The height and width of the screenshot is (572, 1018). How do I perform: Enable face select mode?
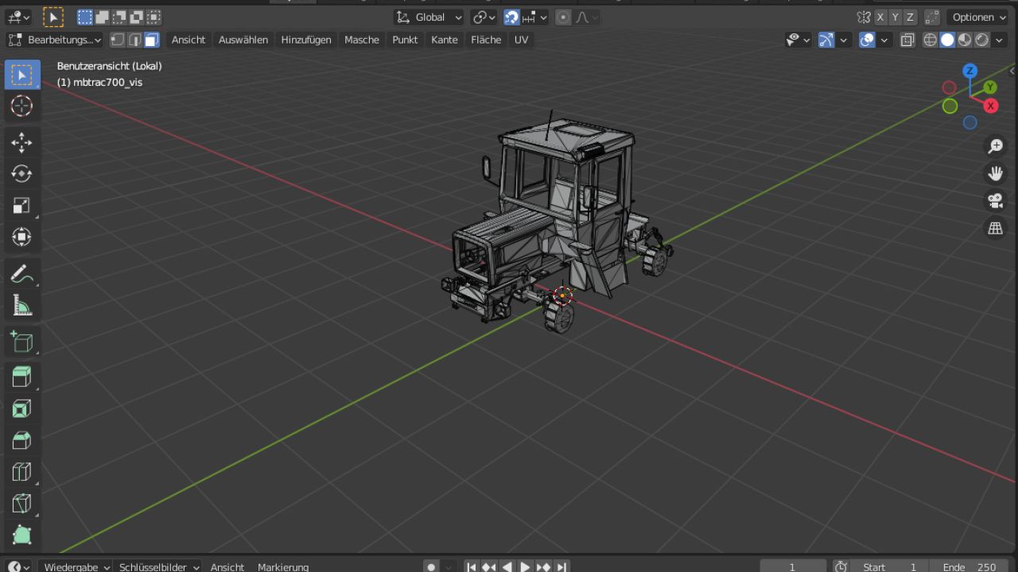[152, 40]
